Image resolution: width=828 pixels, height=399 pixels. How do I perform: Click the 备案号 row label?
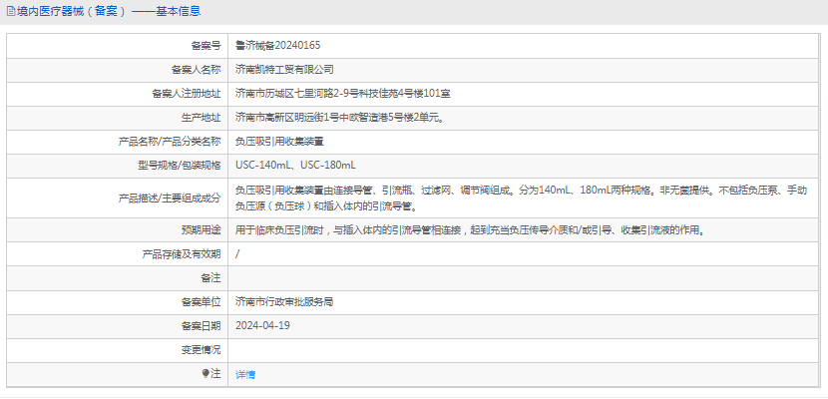(206, 46)
